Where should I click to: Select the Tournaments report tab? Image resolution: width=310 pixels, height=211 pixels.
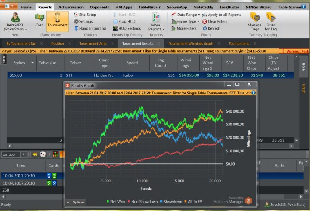tap(239, 44)
